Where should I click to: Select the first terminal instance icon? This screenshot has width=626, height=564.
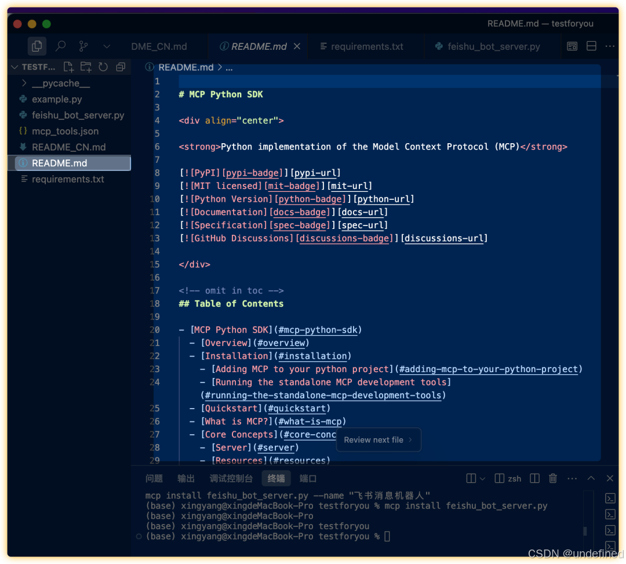[610, 498]
